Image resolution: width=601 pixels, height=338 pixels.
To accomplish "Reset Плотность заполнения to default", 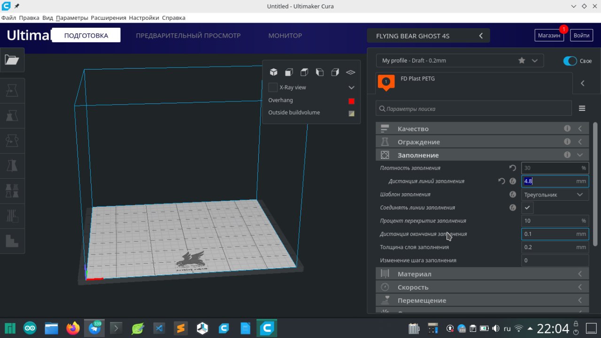I will click(x=513, y=168).
